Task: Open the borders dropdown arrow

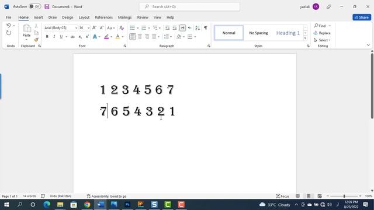Action: tap(195, 37)
